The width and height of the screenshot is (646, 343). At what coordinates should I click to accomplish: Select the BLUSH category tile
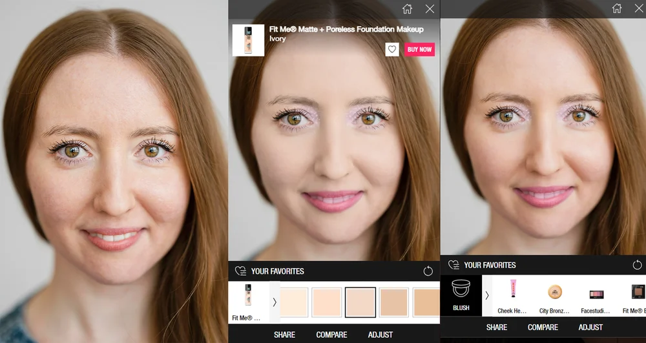point(461,296)
